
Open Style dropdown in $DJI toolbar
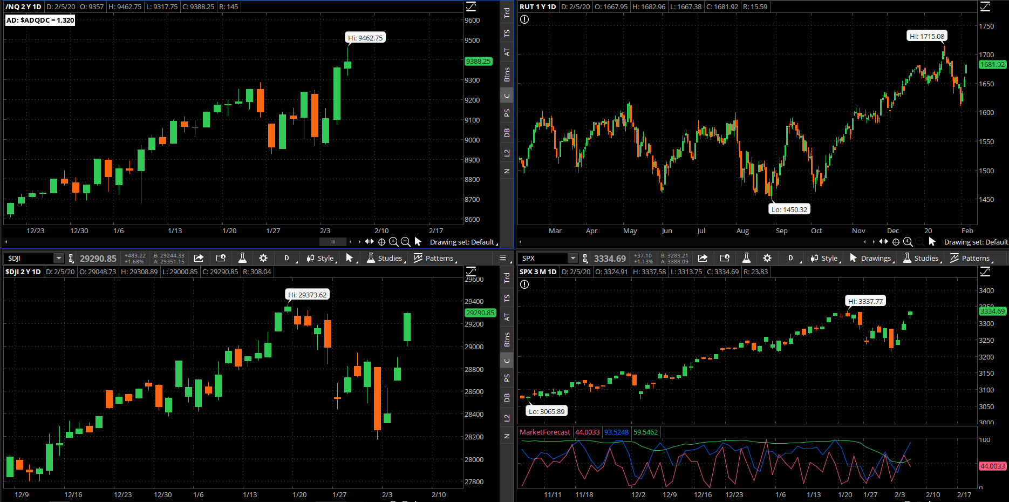[x=322, y=258]
